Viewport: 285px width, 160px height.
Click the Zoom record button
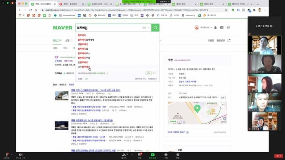pos(166,156)
